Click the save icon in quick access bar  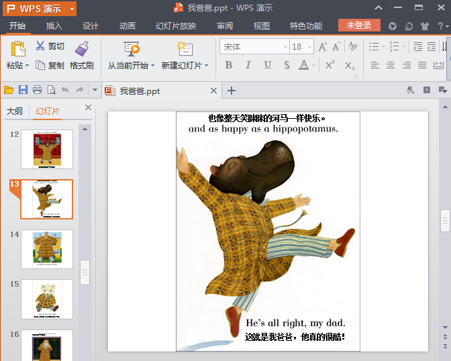(23, 91)
